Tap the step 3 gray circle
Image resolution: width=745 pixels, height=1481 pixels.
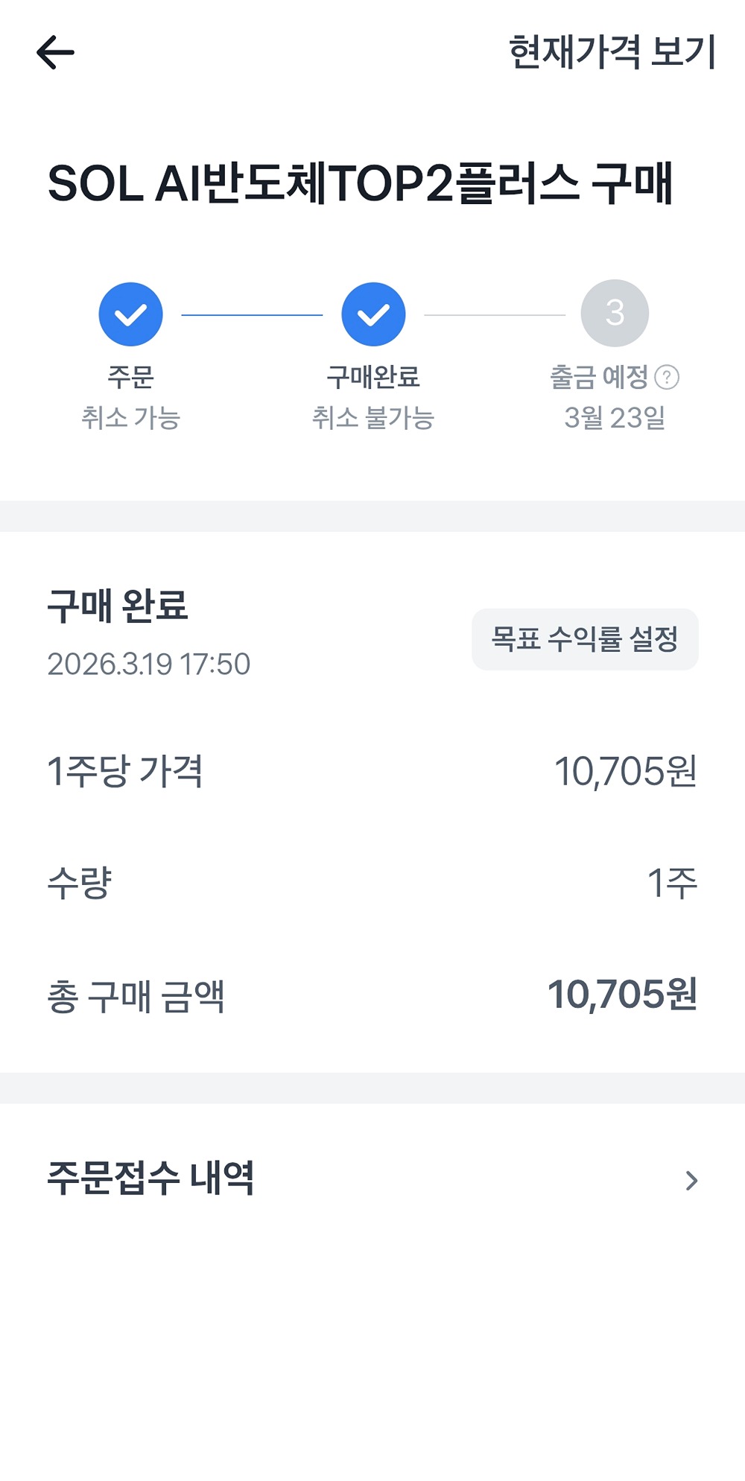[x=615, y=313]
